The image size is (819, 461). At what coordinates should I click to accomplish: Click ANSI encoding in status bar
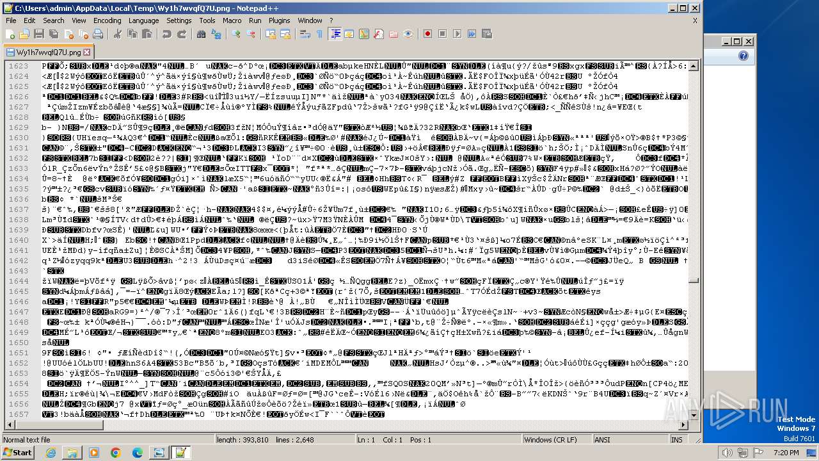pos(630,440)
